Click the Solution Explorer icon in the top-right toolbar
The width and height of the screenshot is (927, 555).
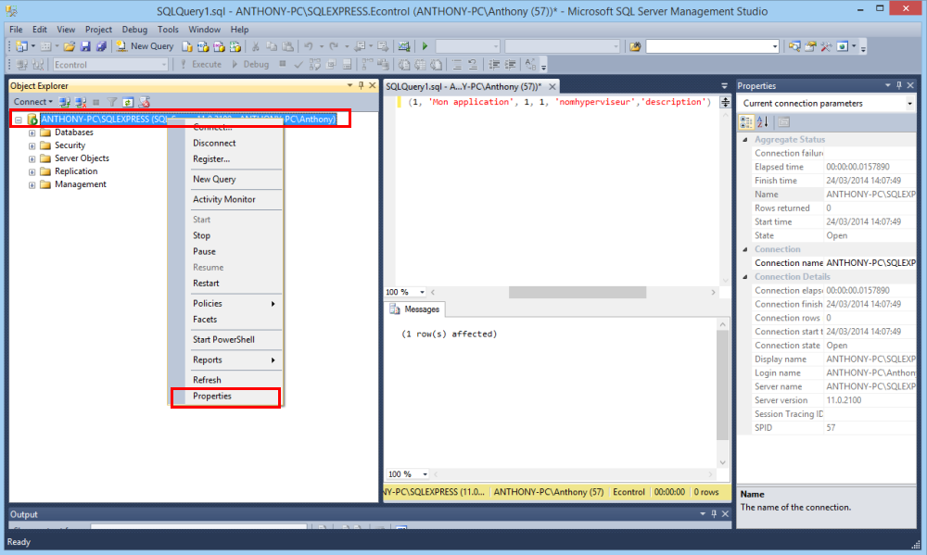(794, 46)
